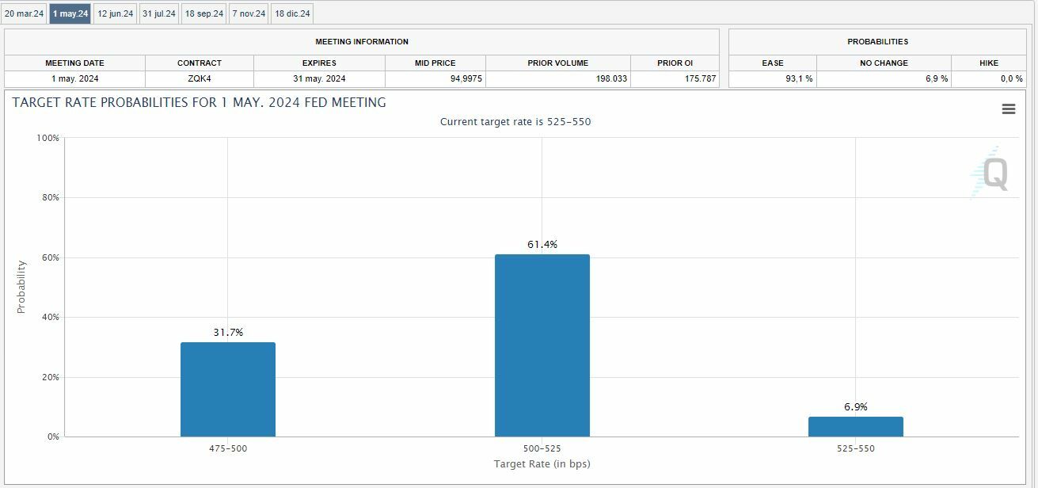Screen dimensions: 1038x488
Task: Select the NO CHANGE column header
Action: click(884, 63)
